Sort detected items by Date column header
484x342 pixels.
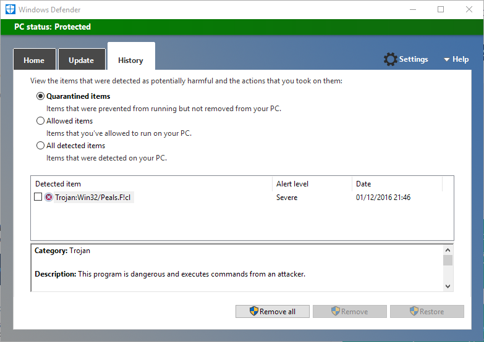[396, 184]
